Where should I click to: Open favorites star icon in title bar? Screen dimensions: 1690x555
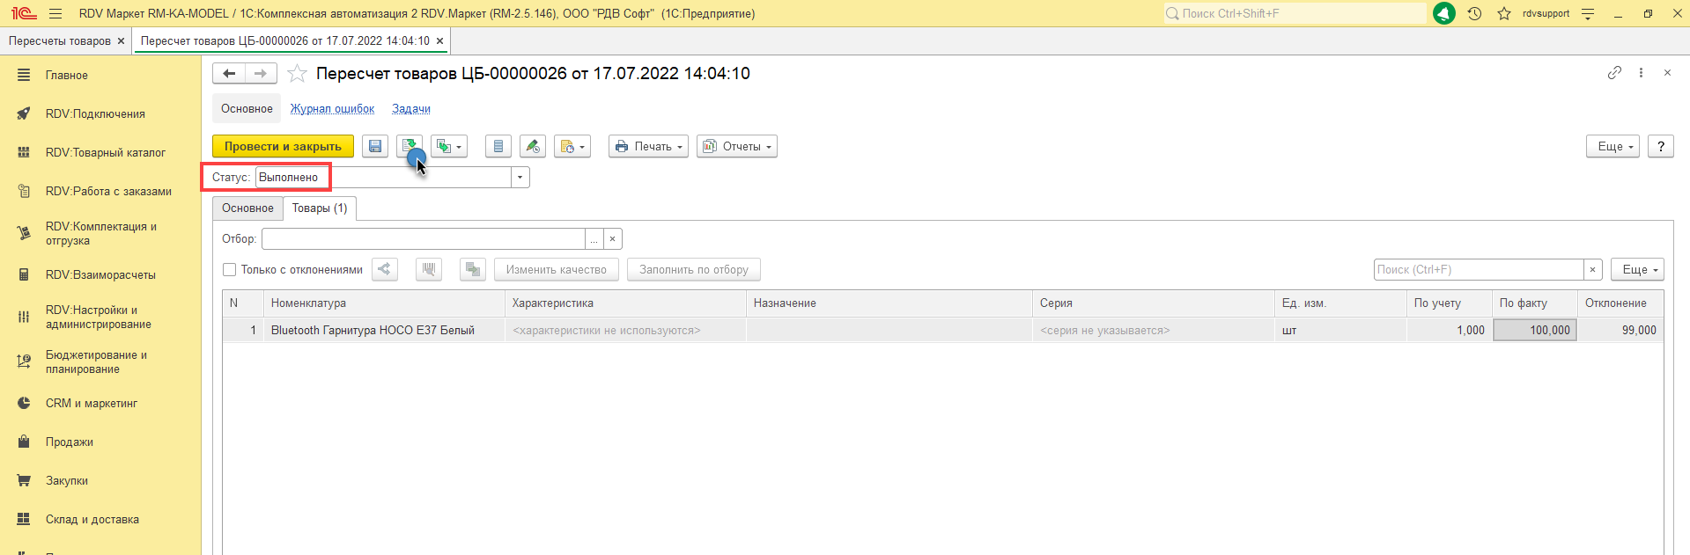point(1504,13)
